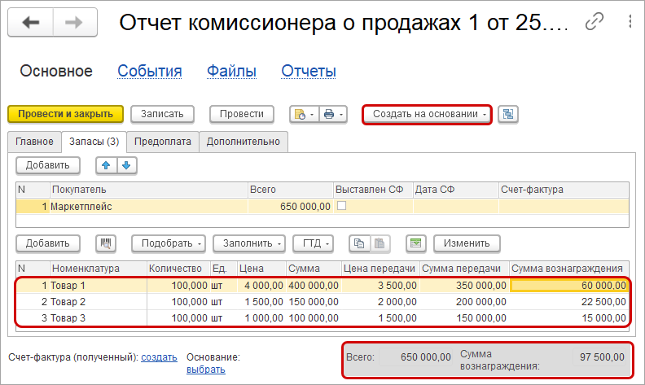Select Товар 2 nomenclature cell

pos(98,302)
